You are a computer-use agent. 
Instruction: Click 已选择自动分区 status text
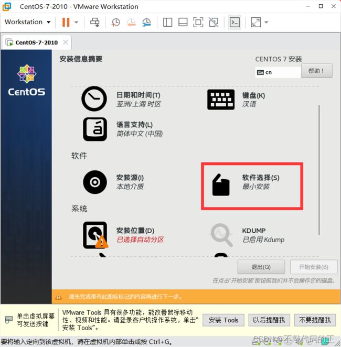pyautogui.click(x=140, y=240)
